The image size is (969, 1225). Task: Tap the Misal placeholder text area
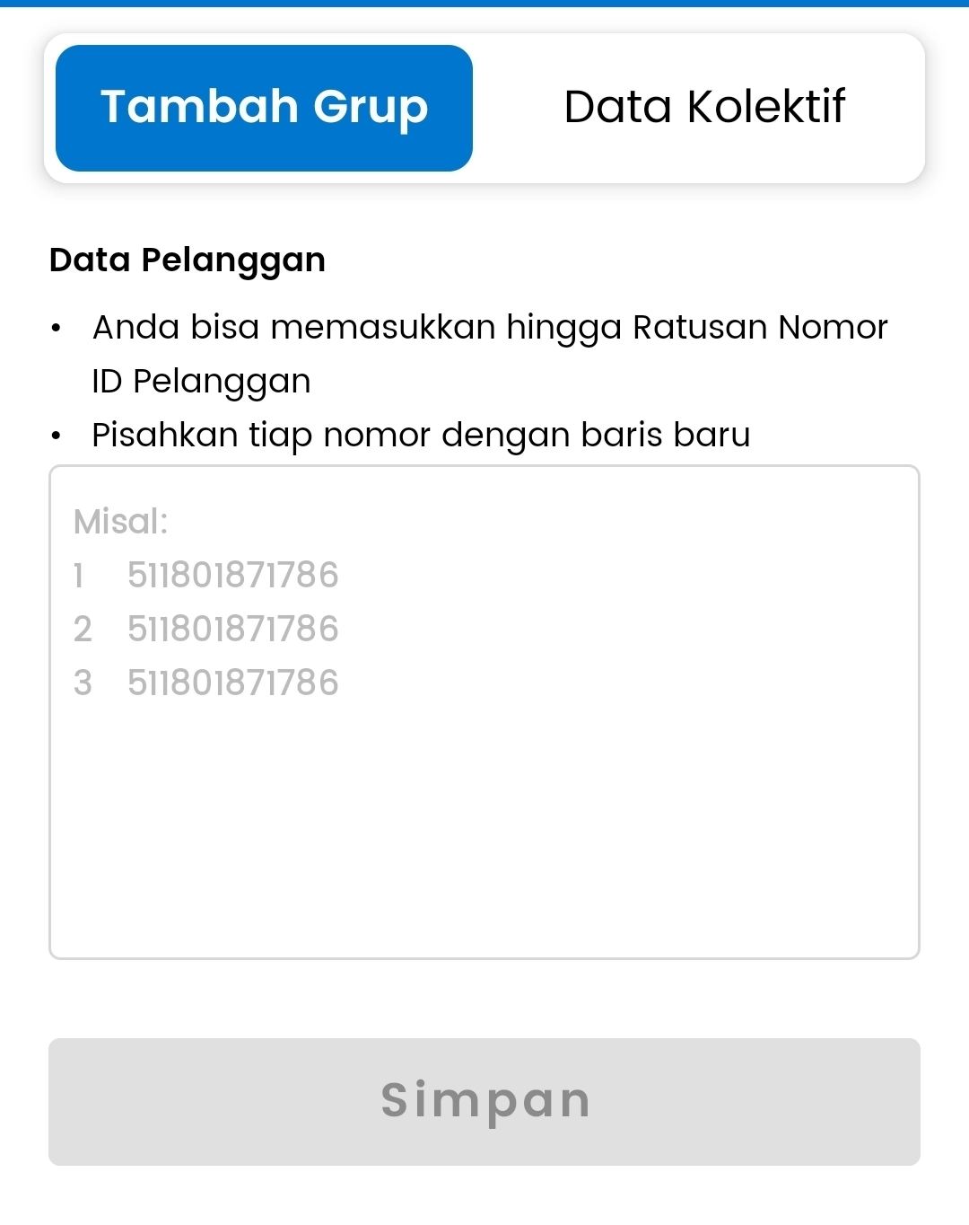pyautogui.click(x=121, y=521)
